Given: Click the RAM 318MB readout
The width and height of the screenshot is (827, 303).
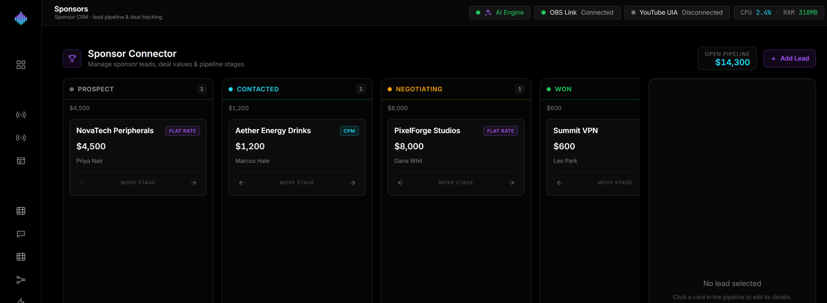Looking at the screenshot, I should click(x=800, y=12).
